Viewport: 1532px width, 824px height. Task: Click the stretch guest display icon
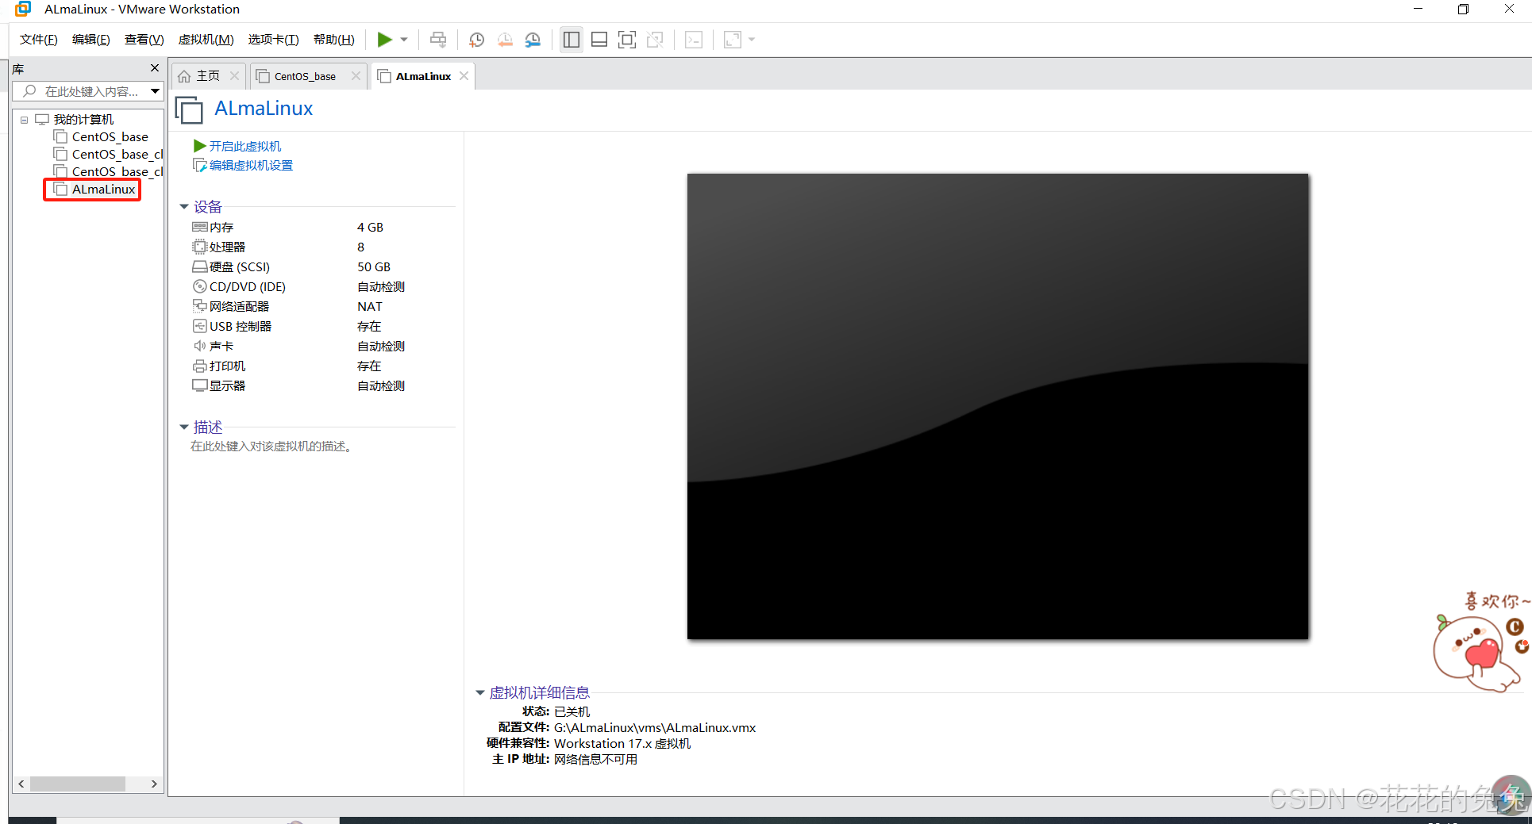click(733, 40)
